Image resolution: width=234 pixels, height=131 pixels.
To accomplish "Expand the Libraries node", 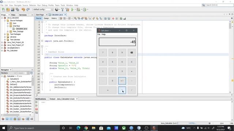I will click(5, 37).
